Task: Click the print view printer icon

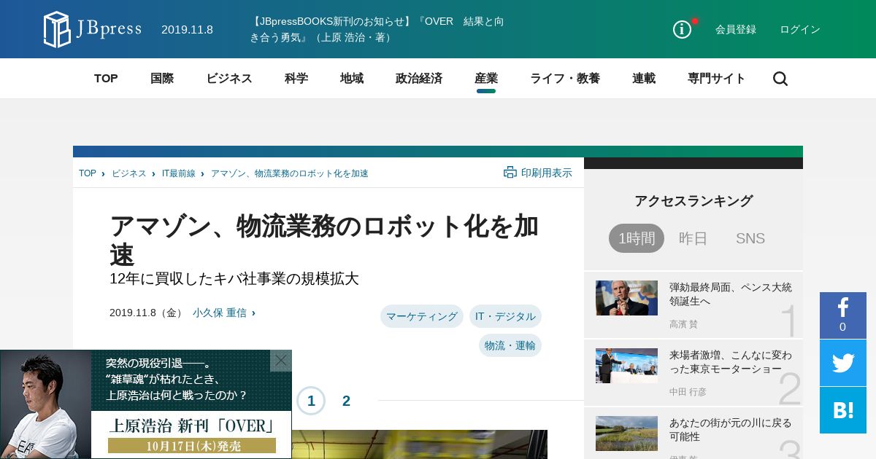Action: point(510,173)
